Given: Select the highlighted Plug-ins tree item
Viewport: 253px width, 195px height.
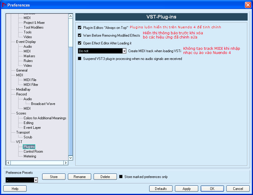Looking at the screenshot, I should tap(29, 147).
